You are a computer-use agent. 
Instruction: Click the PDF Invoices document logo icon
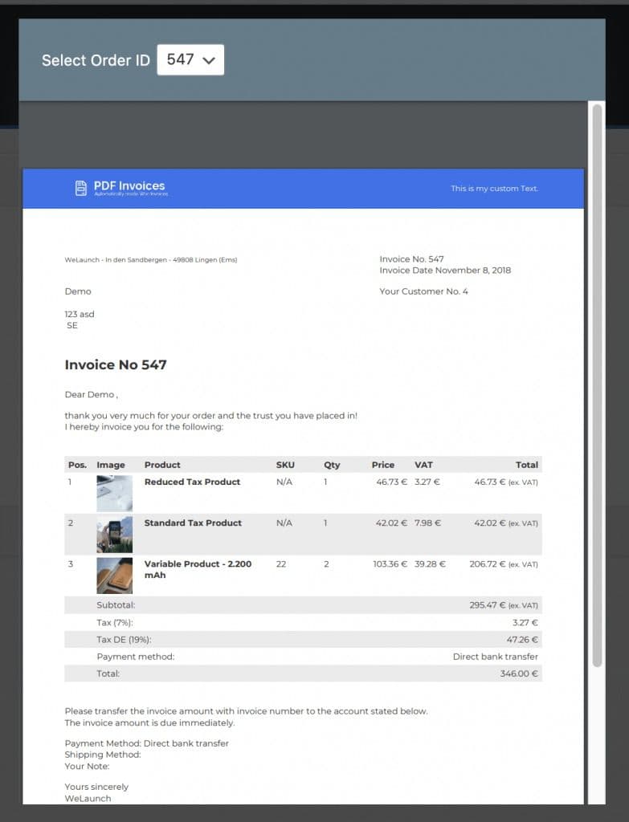[x=81, y=188]
